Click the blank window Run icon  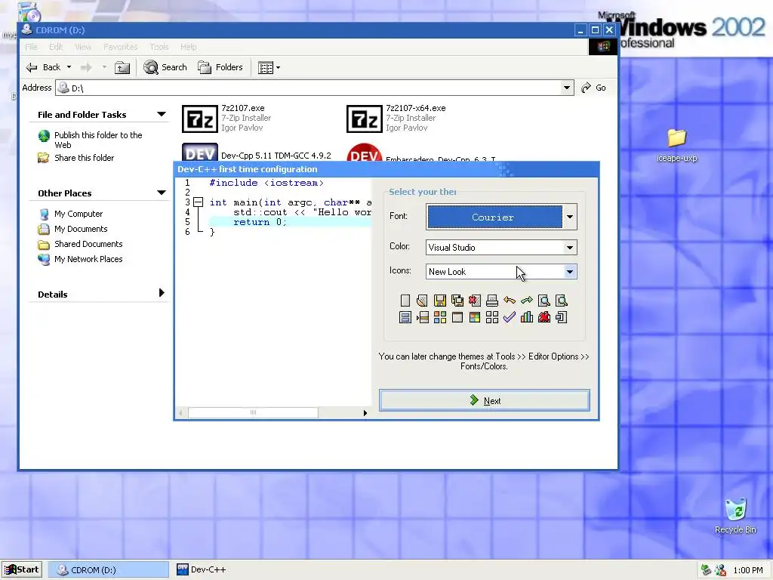457,318
